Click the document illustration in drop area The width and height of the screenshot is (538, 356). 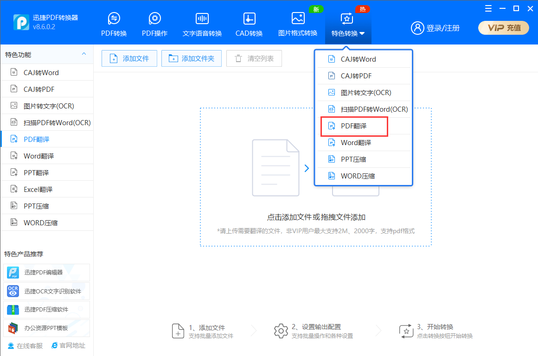[275, 168]
